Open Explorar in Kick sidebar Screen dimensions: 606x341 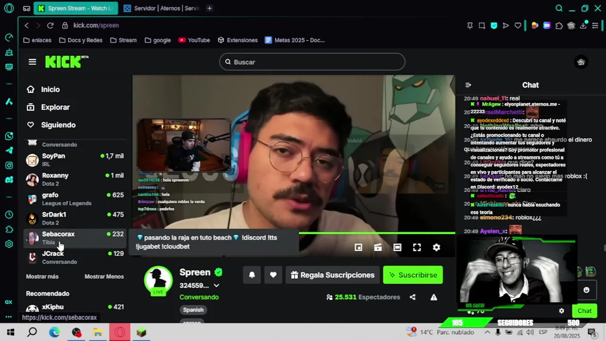pos(55,108)
